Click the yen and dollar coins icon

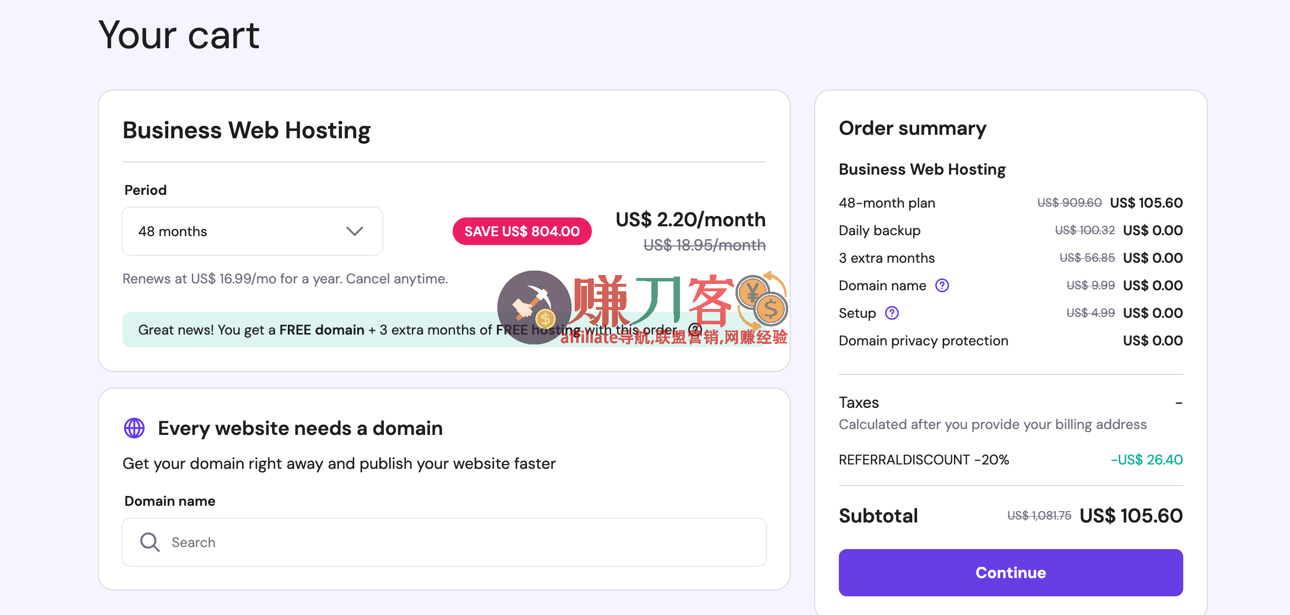tap(762, 300)
